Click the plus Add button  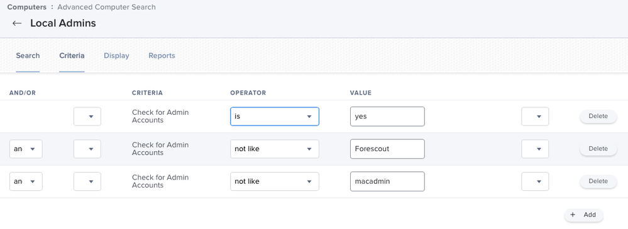tap(583, 215)
